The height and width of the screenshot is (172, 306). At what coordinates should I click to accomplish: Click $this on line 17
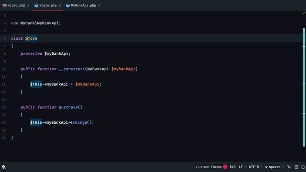[x=36, y=122]
